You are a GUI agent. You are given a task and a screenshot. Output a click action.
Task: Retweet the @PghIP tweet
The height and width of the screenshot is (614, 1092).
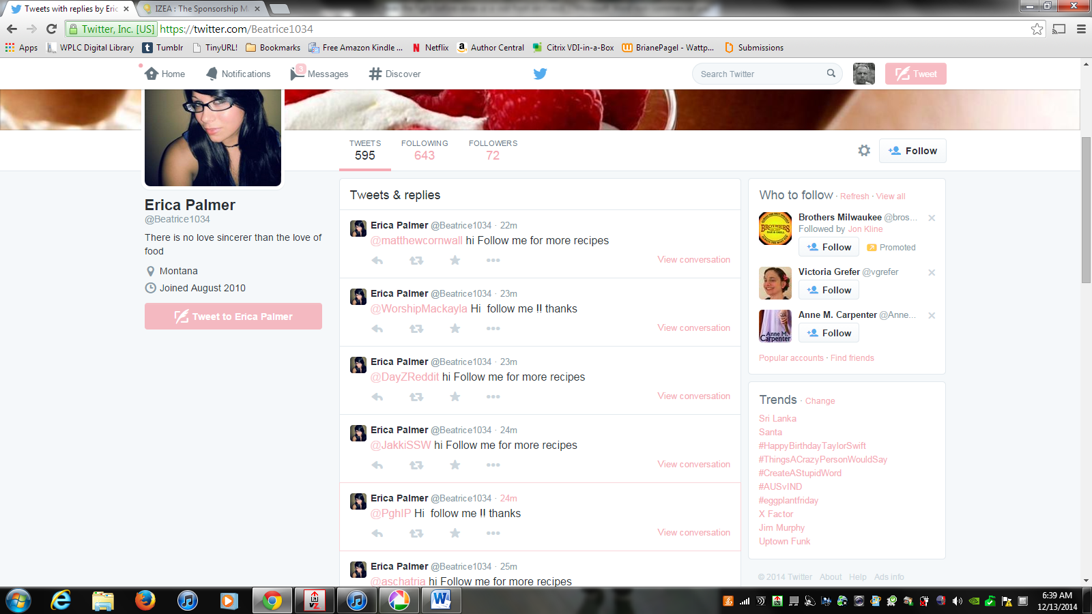(x=416, y=533)
